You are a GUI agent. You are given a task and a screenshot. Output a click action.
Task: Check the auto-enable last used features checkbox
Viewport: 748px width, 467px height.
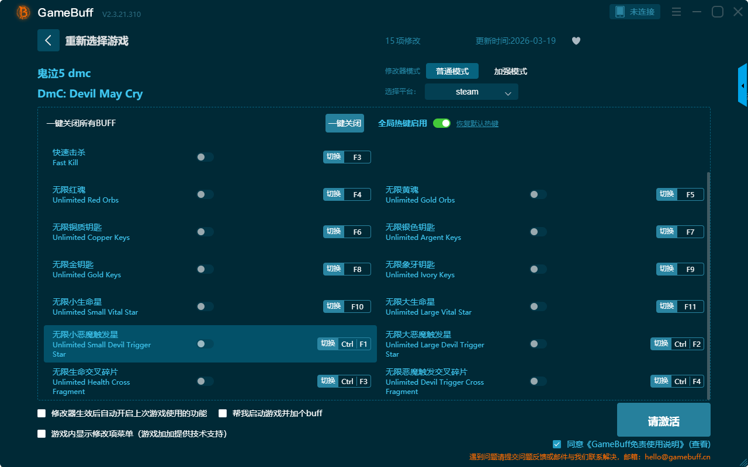click(41, 413)
